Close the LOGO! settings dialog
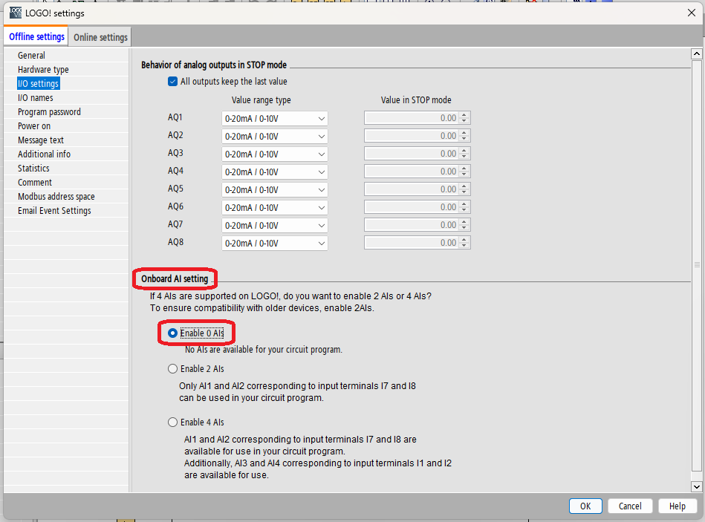705x522 pixels. click(x=691, y=13)
